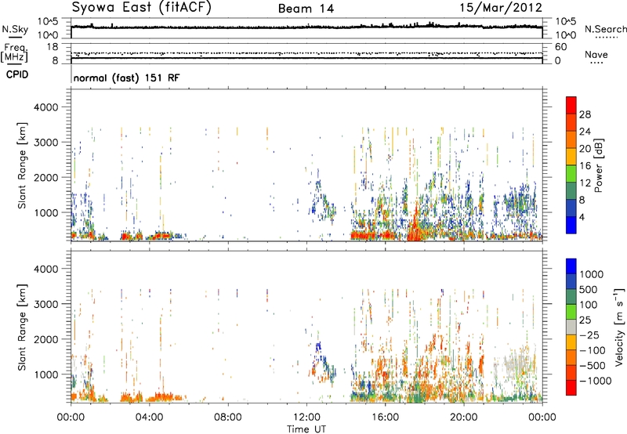Click the date '15/Mar/2012'
Viewport: 627px width, 434px height.
(x=501, y=8)
